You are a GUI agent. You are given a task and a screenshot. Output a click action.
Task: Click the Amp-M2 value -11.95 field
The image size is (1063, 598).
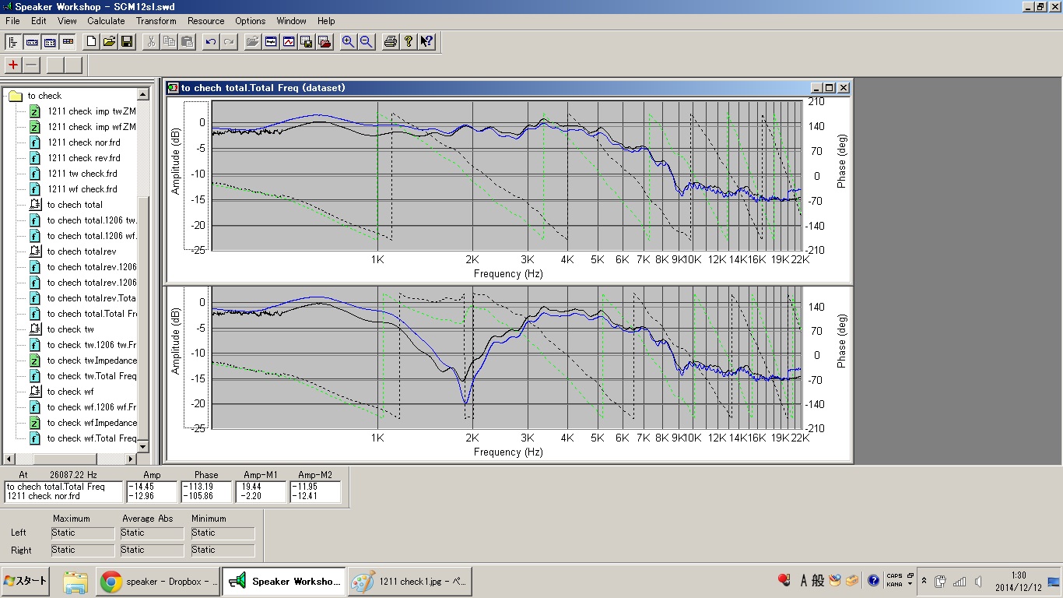(x=315, y=491)
